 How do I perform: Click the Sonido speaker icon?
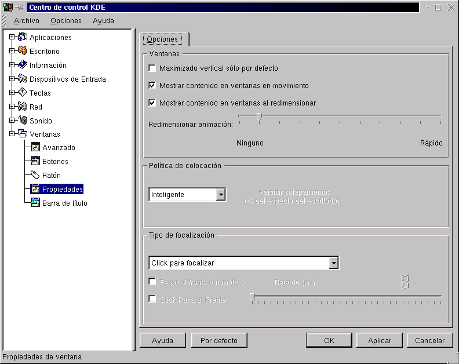pos(23,121)
